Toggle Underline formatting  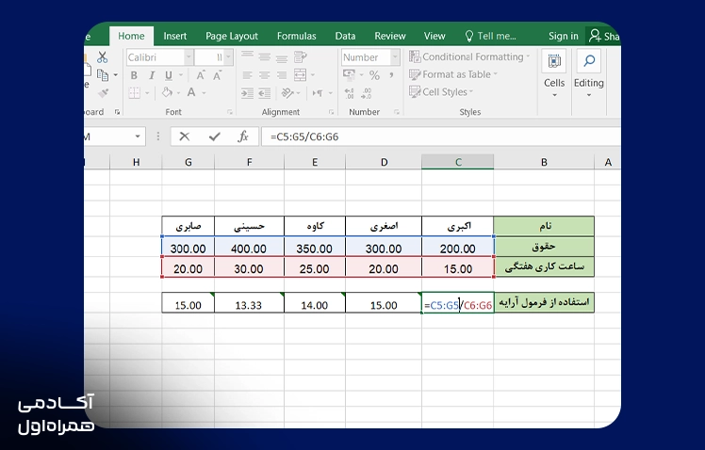tap(169, 75)
